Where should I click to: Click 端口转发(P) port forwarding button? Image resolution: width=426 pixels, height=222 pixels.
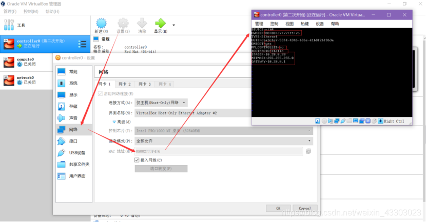click(161, 169)
